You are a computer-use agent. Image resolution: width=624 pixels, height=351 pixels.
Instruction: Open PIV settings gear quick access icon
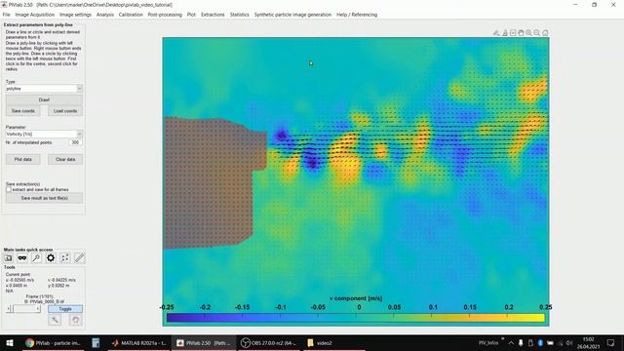pos(51,257)
